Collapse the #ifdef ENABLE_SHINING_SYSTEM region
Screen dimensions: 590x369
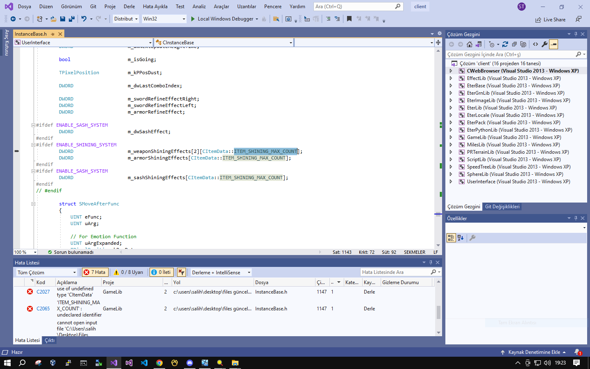pyautogui.click(x=33, y=145)
